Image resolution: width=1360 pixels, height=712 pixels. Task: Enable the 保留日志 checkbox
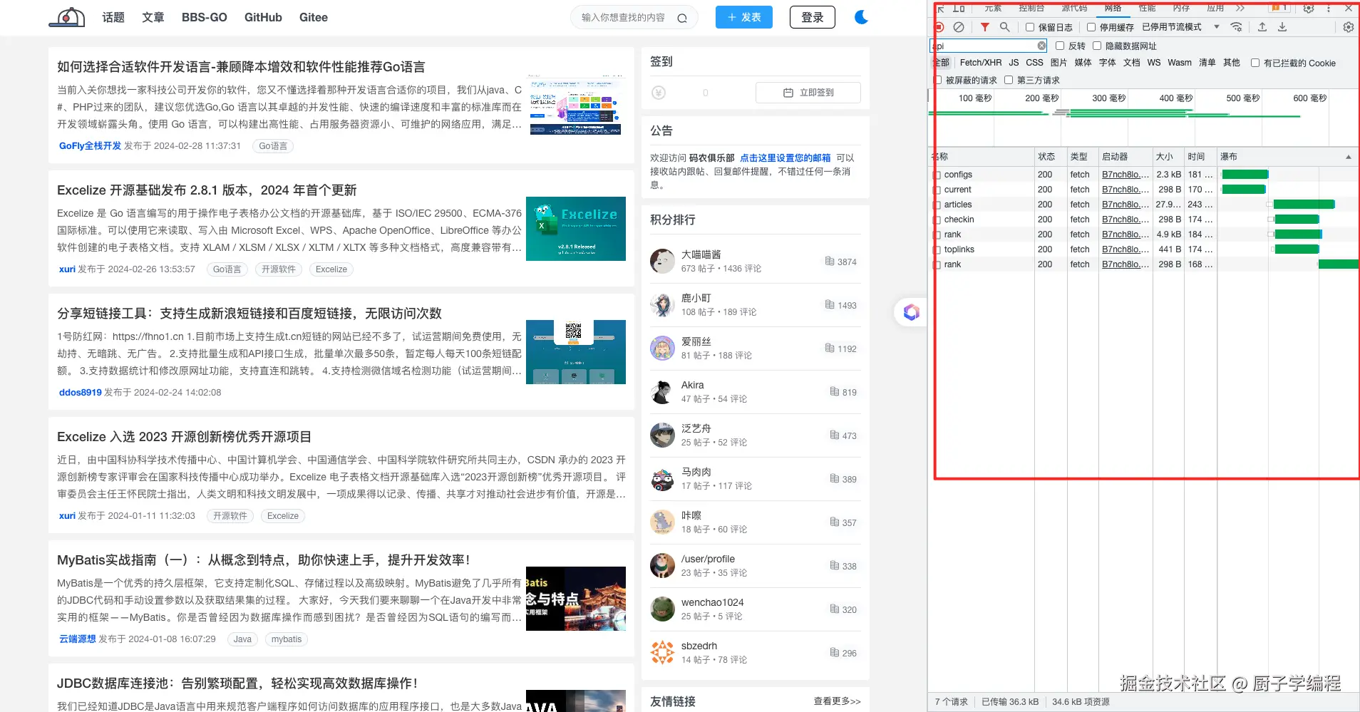[x=1029, y=27]
